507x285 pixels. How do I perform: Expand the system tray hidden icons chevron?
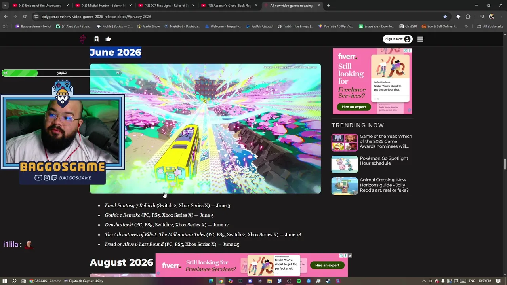point(424,281)
